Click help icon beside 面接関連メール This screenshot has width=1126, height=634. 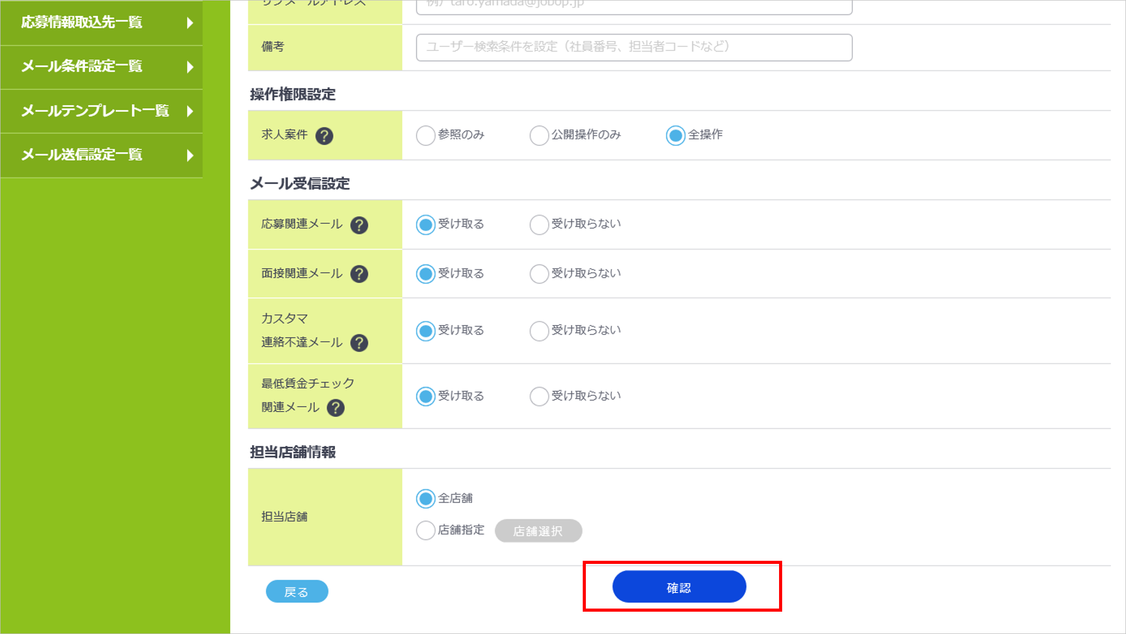click(x=359, y=274)
